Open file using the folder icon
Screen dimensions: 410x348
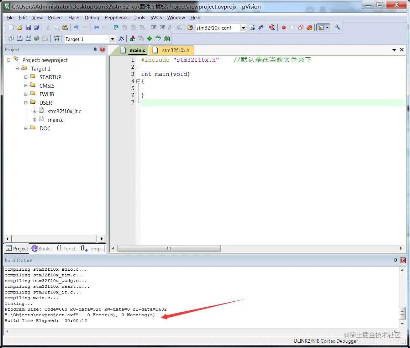click(19, 27)
